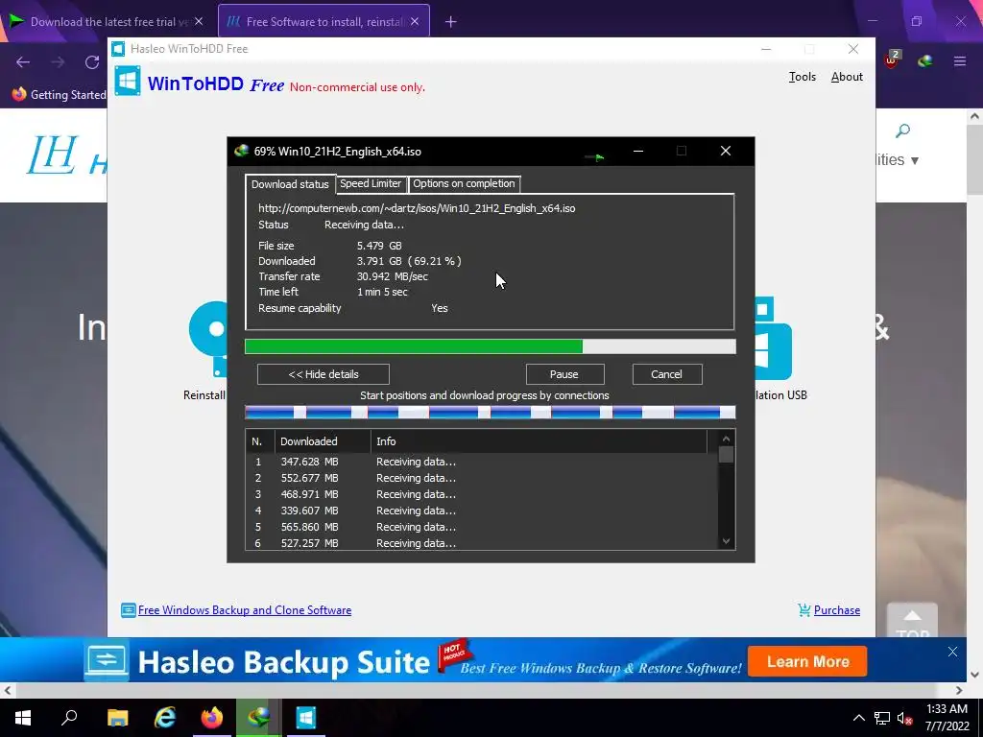The image size is (983, 737).
Task: Open the Firefox hamburger menu
Action: click(960, 61)
